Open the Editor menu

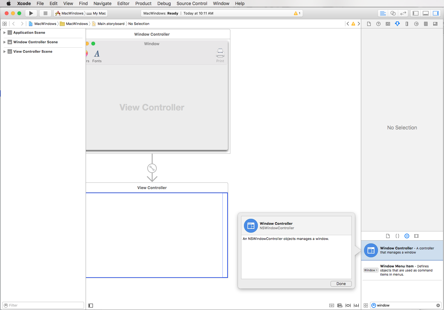point(123,3)
